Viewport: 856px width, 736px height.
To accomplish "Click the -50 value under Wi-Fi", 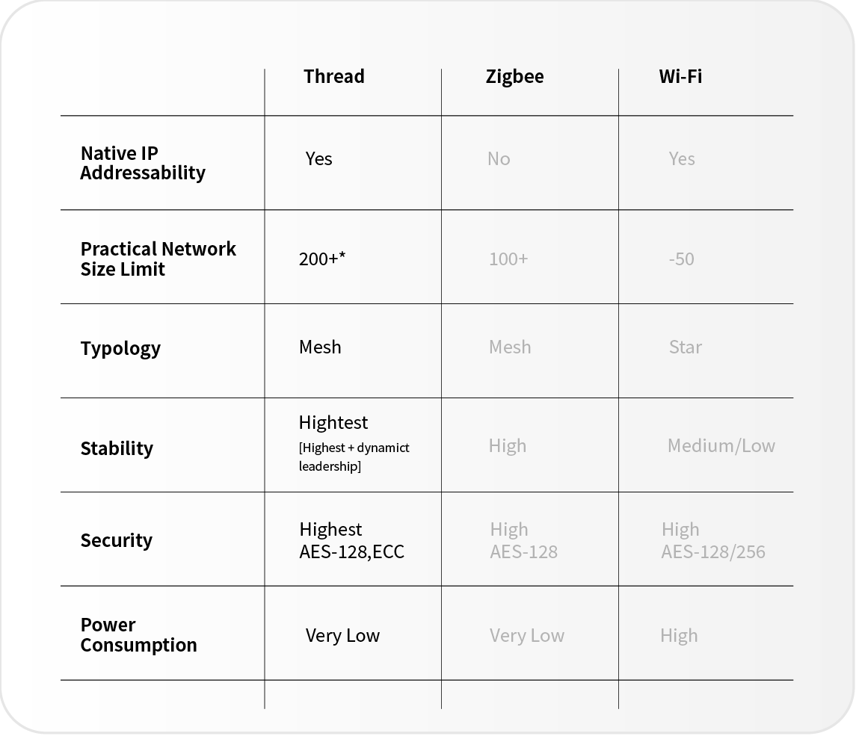I will pyautogui.click(x=681, y=259).
